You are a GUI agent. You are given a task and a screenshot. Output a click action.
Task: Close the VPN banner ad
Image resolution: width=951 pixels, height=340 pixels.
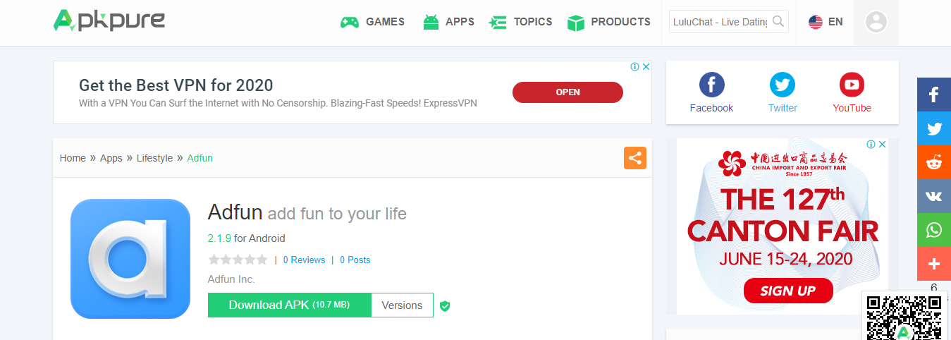coord(646,67)
